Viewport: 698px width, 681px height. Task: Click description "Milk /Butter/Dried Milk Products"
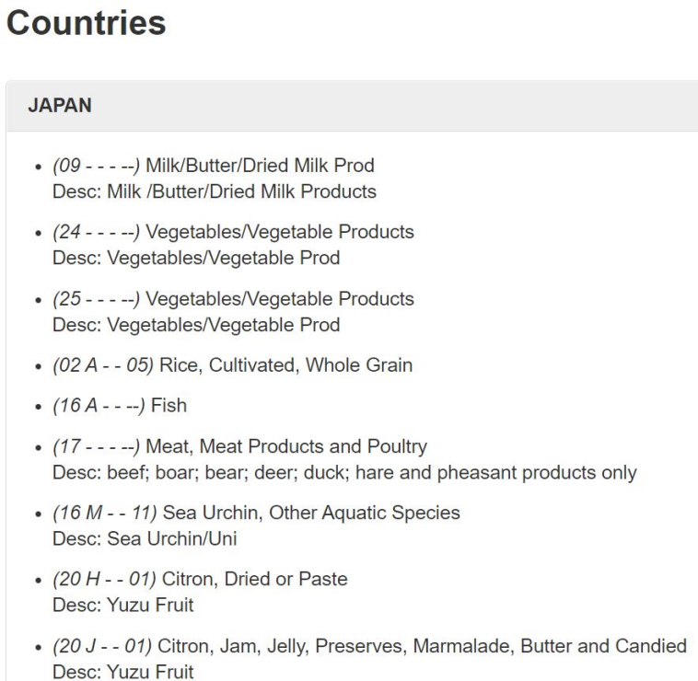click(x=215, y=191)
